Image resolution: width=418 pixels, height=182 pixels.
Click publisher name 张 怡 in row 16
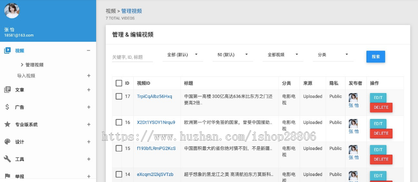pos(354,131)
